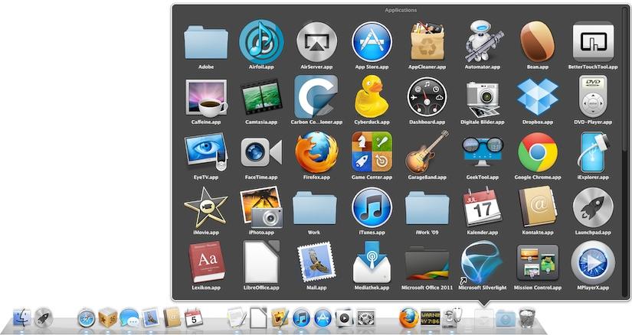Click Finder in the dock
Viewport: 632px width, 335px height.
coord(21,318)
